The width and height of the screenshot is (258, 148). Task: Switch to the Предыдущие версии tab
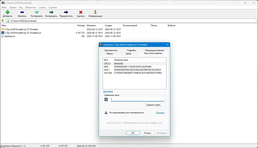point(154,51)
